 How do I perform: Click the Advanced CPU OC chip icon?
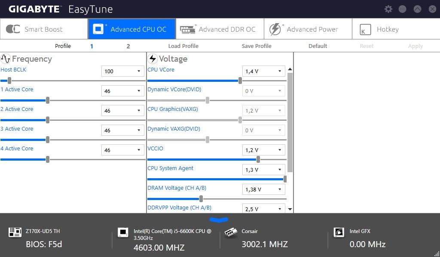pyautogui.click(x=98, y=29)
